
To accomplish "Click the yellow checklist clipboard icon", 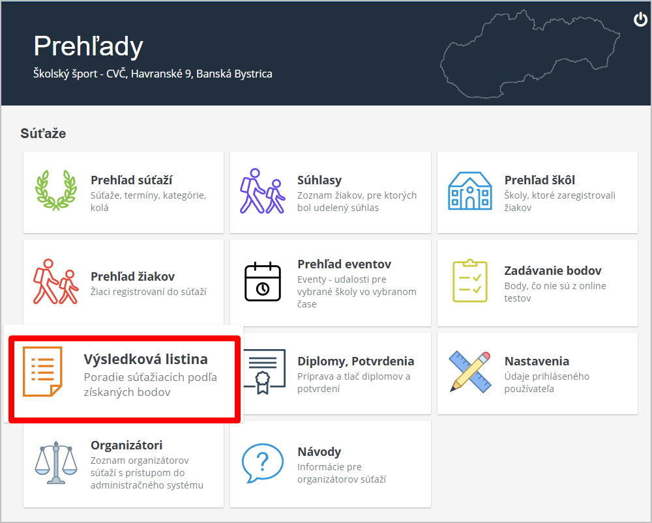I will click(470, 281).
